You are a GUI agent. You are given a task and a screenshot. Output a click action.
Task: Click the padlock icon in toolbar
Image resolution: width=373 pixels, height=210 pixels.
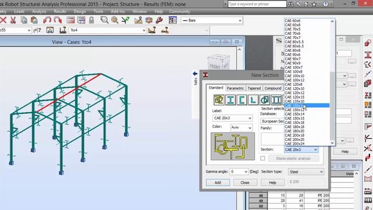coord(92,20)
